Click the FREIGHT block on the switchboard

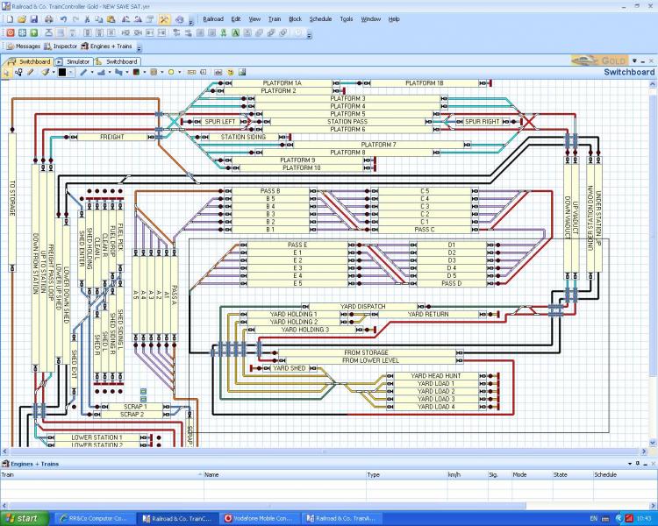(112, 137)
